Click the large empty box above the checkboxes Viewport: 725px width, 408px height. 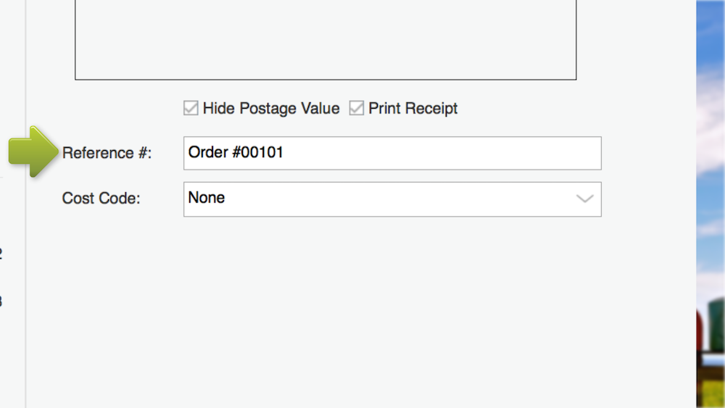click(x=326, y=40)
